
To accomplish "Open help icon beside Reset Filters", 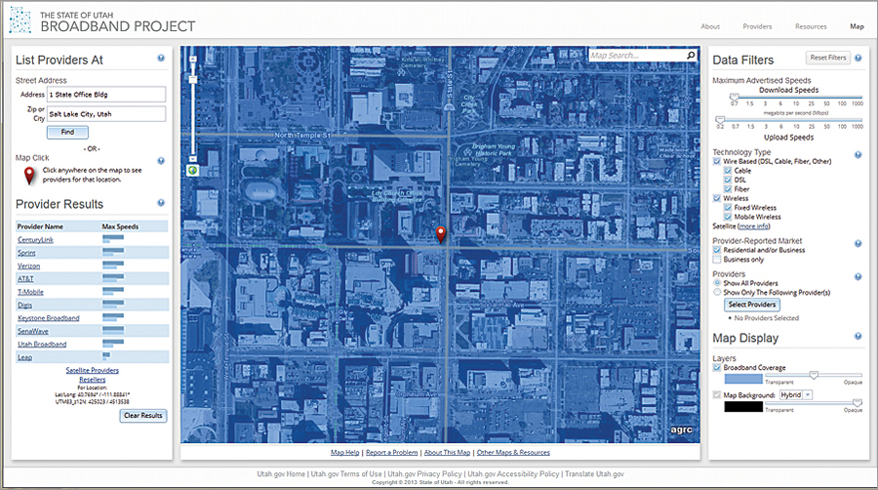I will [x=858, y=58].
